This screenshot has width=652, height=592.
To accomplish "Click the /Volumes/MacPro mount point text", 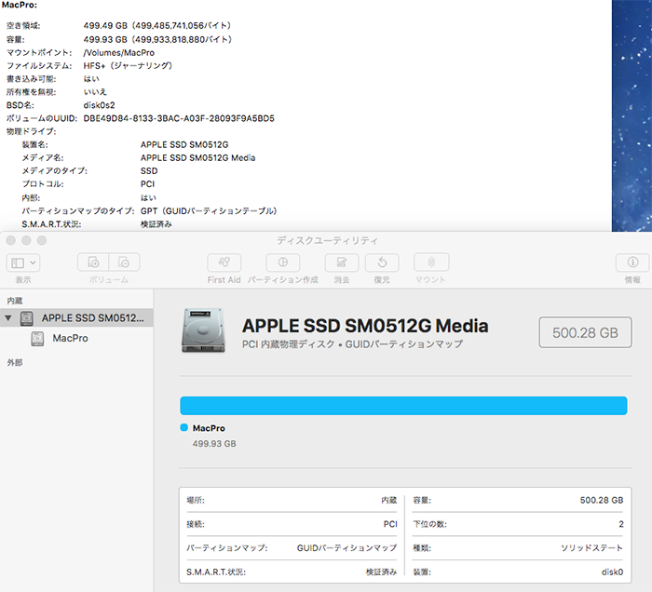I will click(x=119, y=53).
